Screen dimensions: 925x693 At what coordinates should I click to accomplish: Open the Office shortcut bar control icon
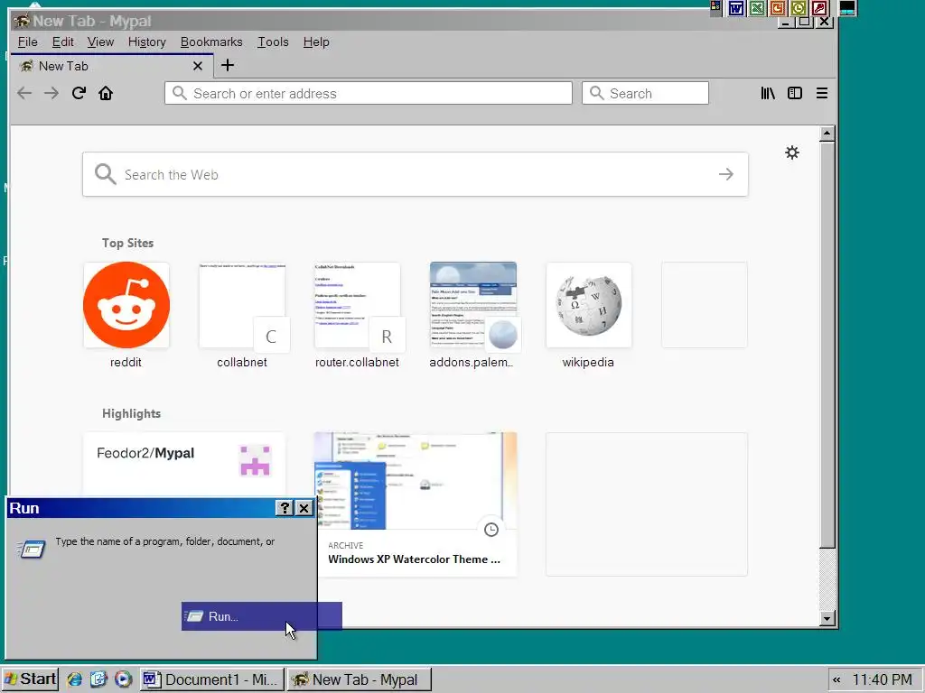pos(715,6)
